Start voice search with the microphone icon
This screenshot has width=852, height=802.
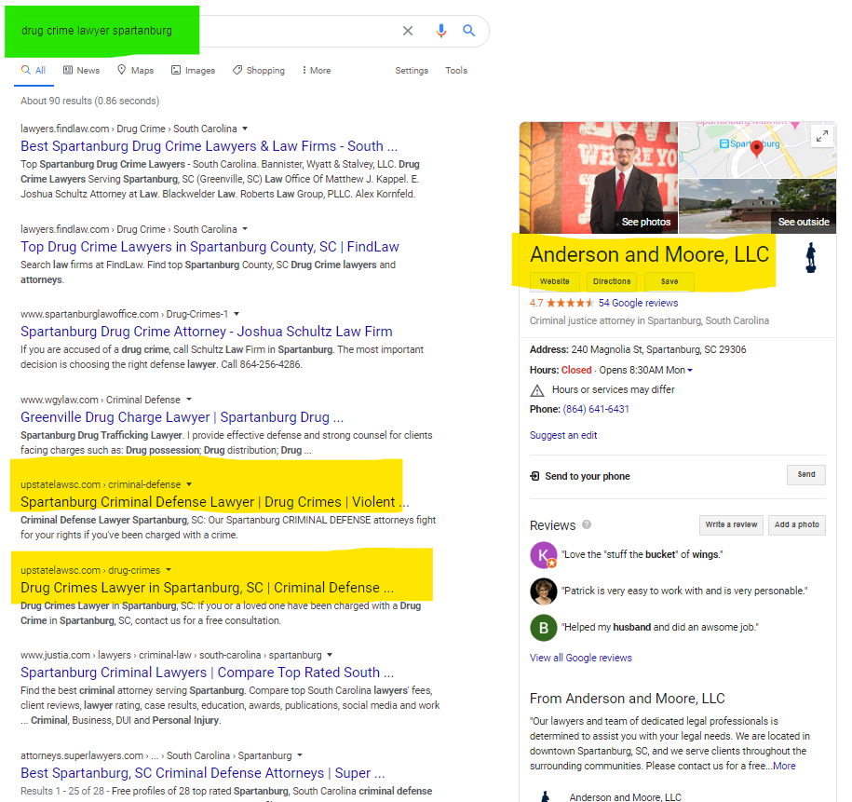(441, 31)
